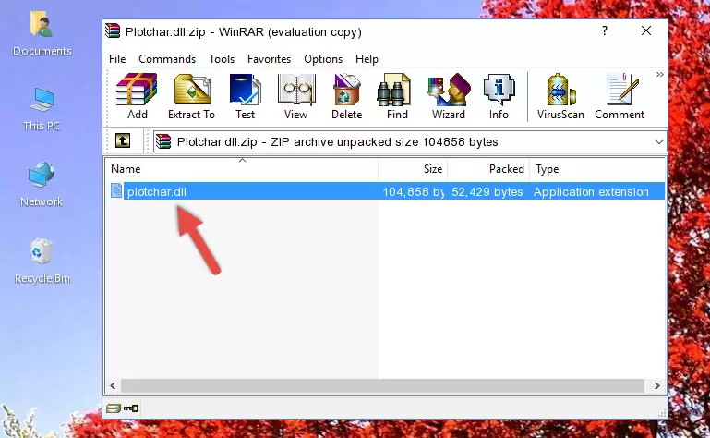Click the horizontal scrollbar right arrow
The image size is (710, 438).
pyautogui.click(x=657, y=386)
